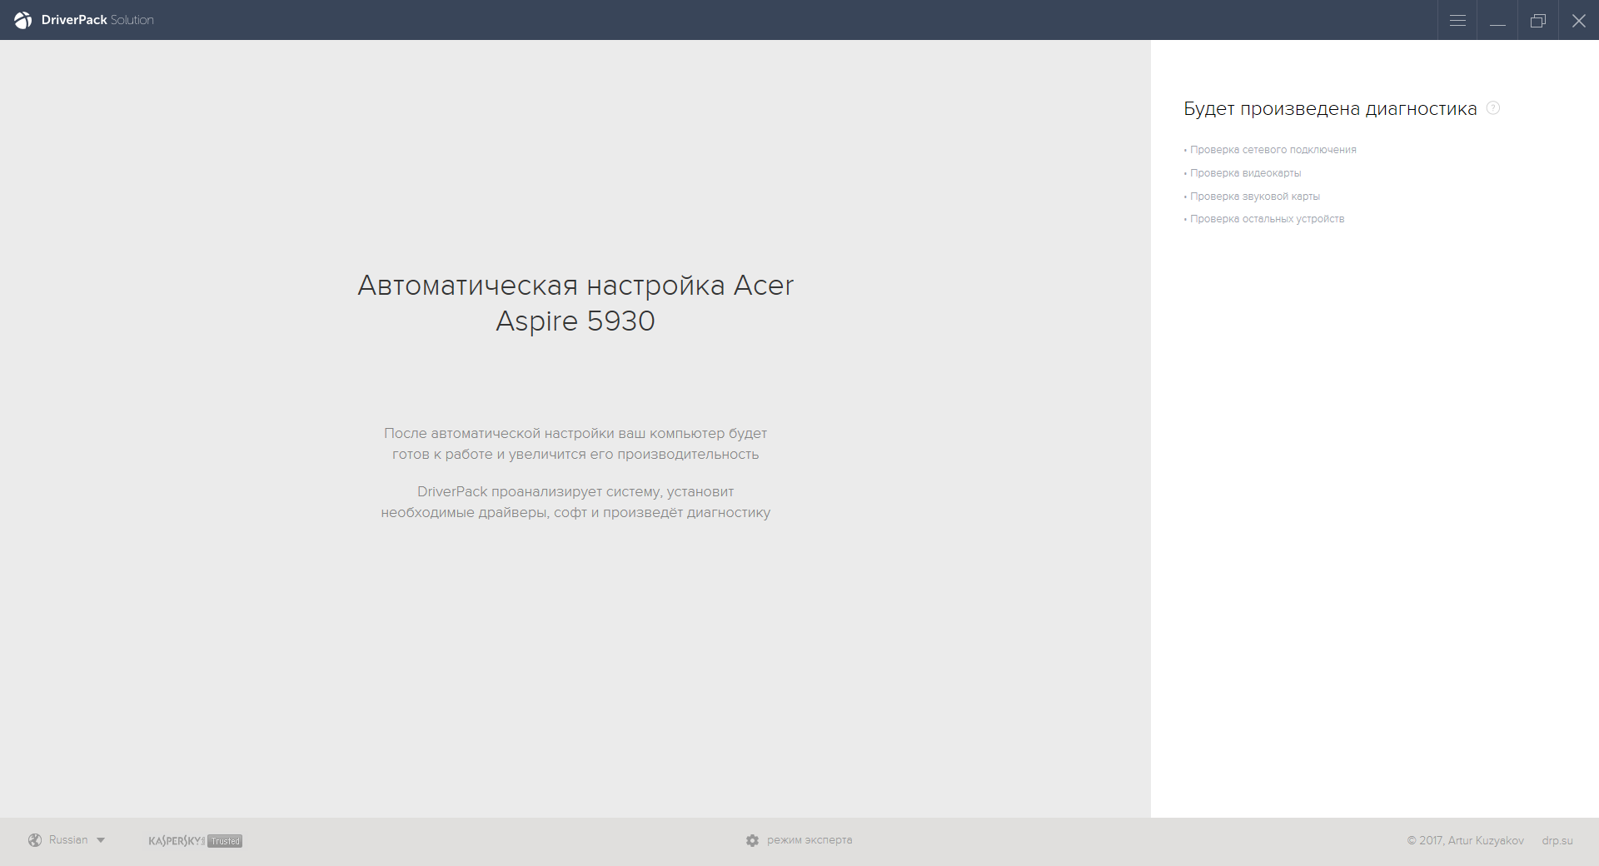Open the Russian language selector
1599x866 pixels.
pyautogui.click(x=68, y=840)
